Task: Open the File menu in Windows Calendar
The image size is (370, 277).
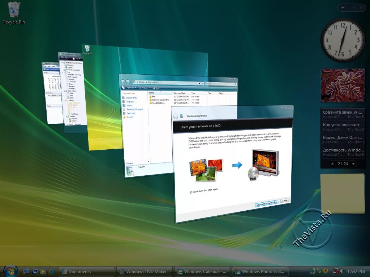Action: [44, 66]
